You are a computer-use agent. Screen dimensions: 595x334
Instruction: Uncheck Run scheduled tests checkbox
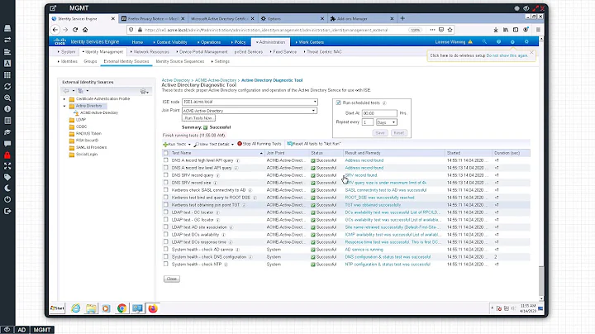(339, 103)
